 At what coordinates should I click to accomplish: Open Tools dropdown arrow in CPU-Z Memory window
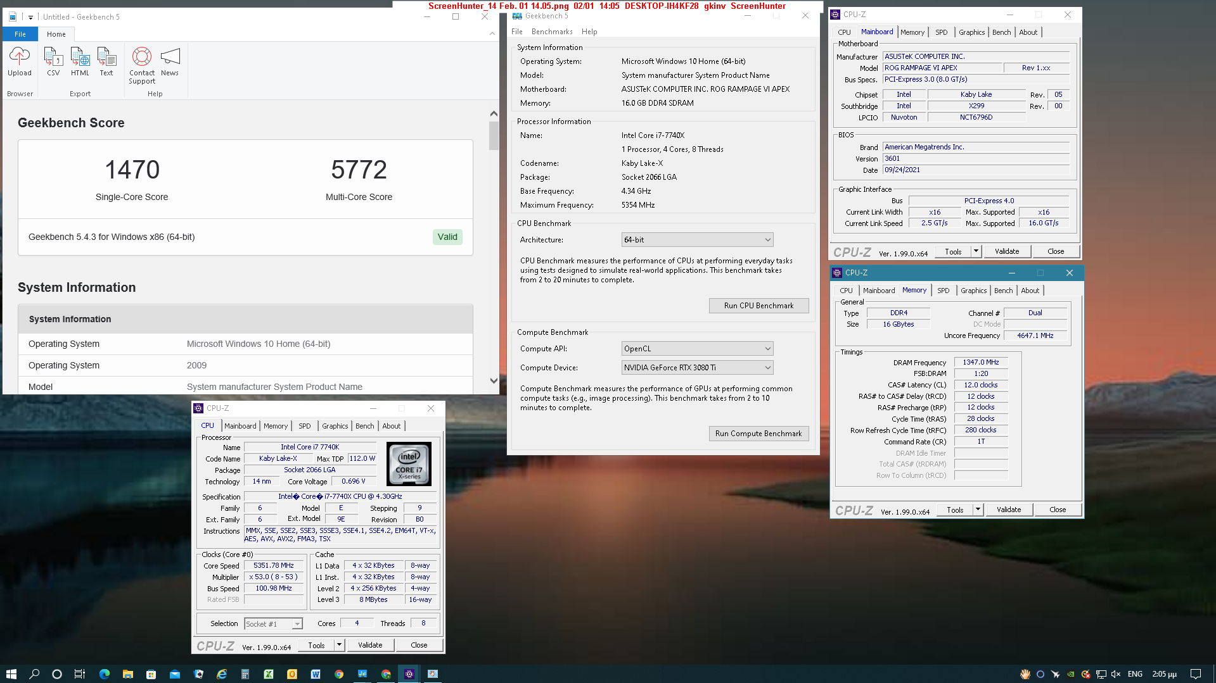pyautogui.click(x=978, y=510)
